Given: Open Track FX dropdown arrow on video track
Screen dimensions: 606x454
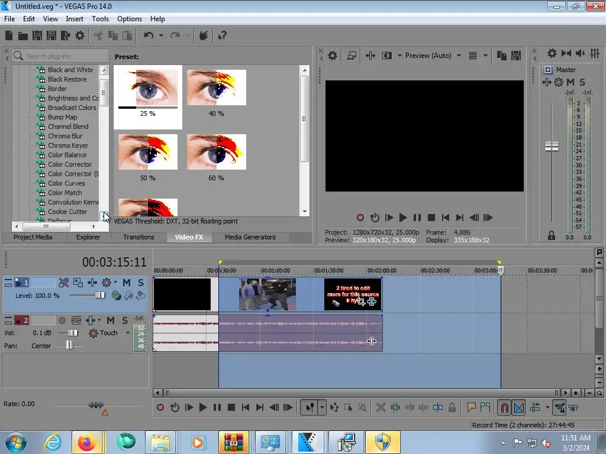Looking at the screenshot, I should click(115, 283).
